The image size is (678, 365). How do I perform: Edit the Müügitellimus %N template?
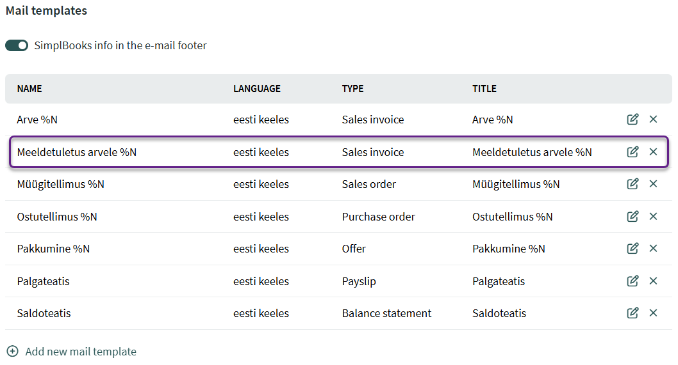(x=633, y=183)
